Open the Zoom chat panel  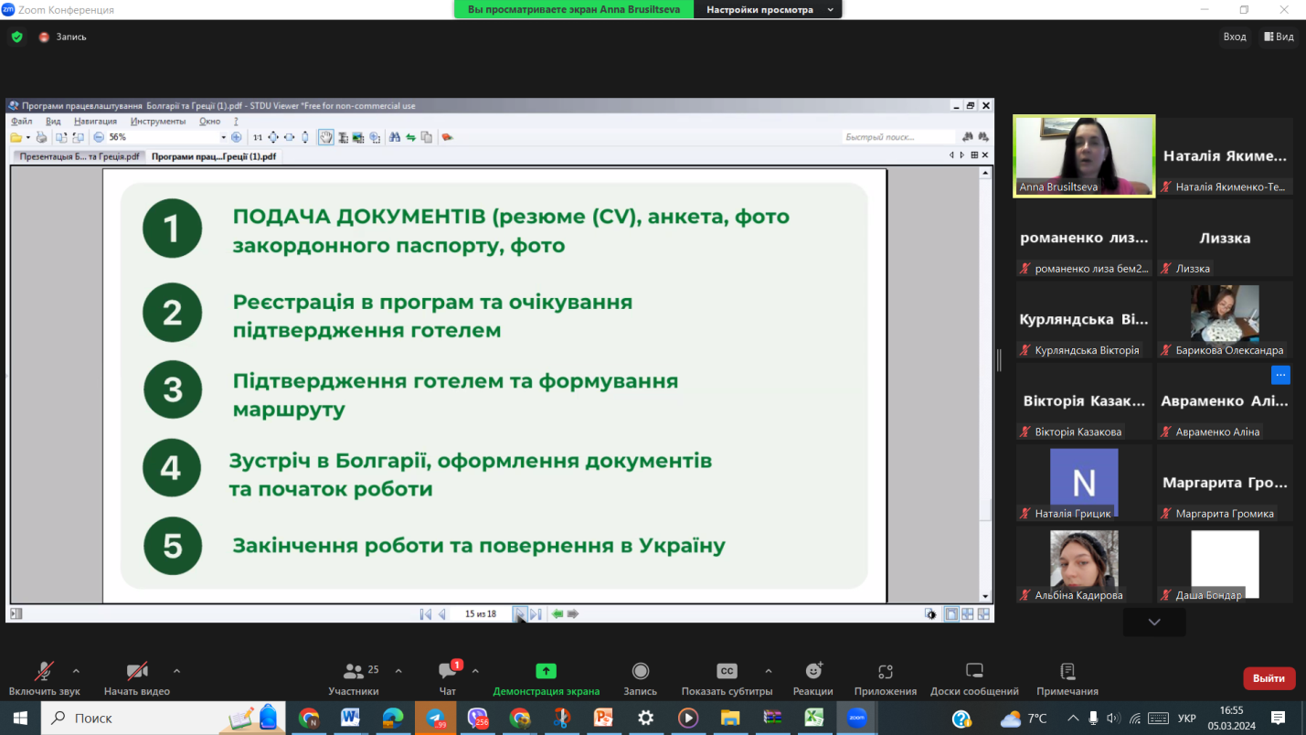coord(447,677)
